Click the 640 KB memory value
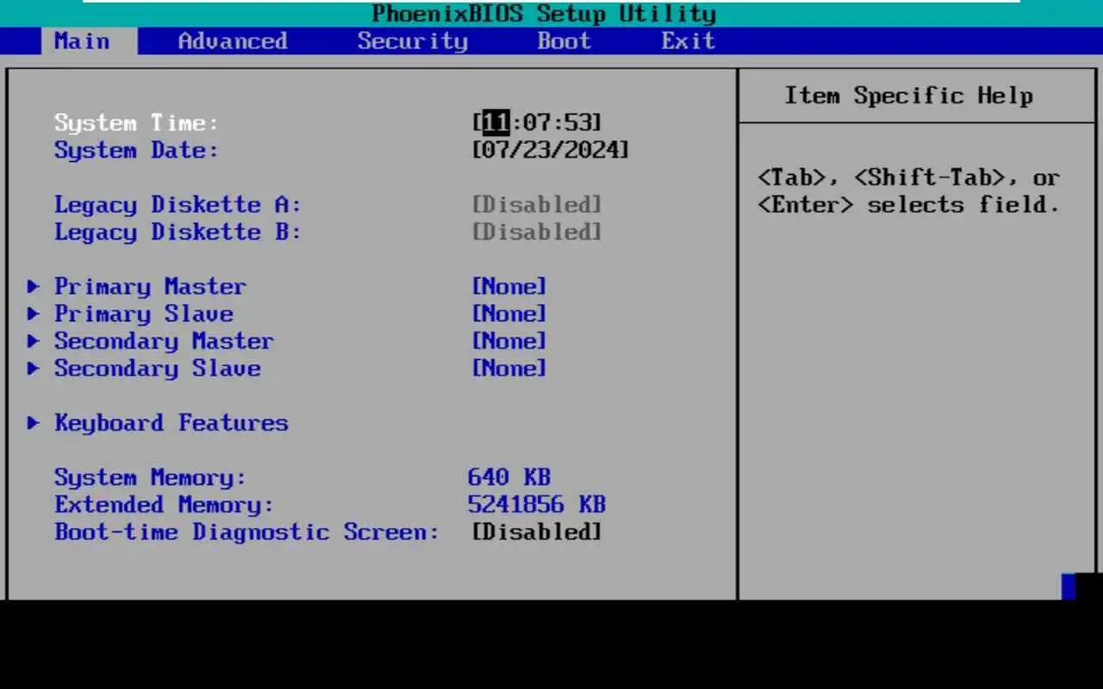 click(509, 478)
